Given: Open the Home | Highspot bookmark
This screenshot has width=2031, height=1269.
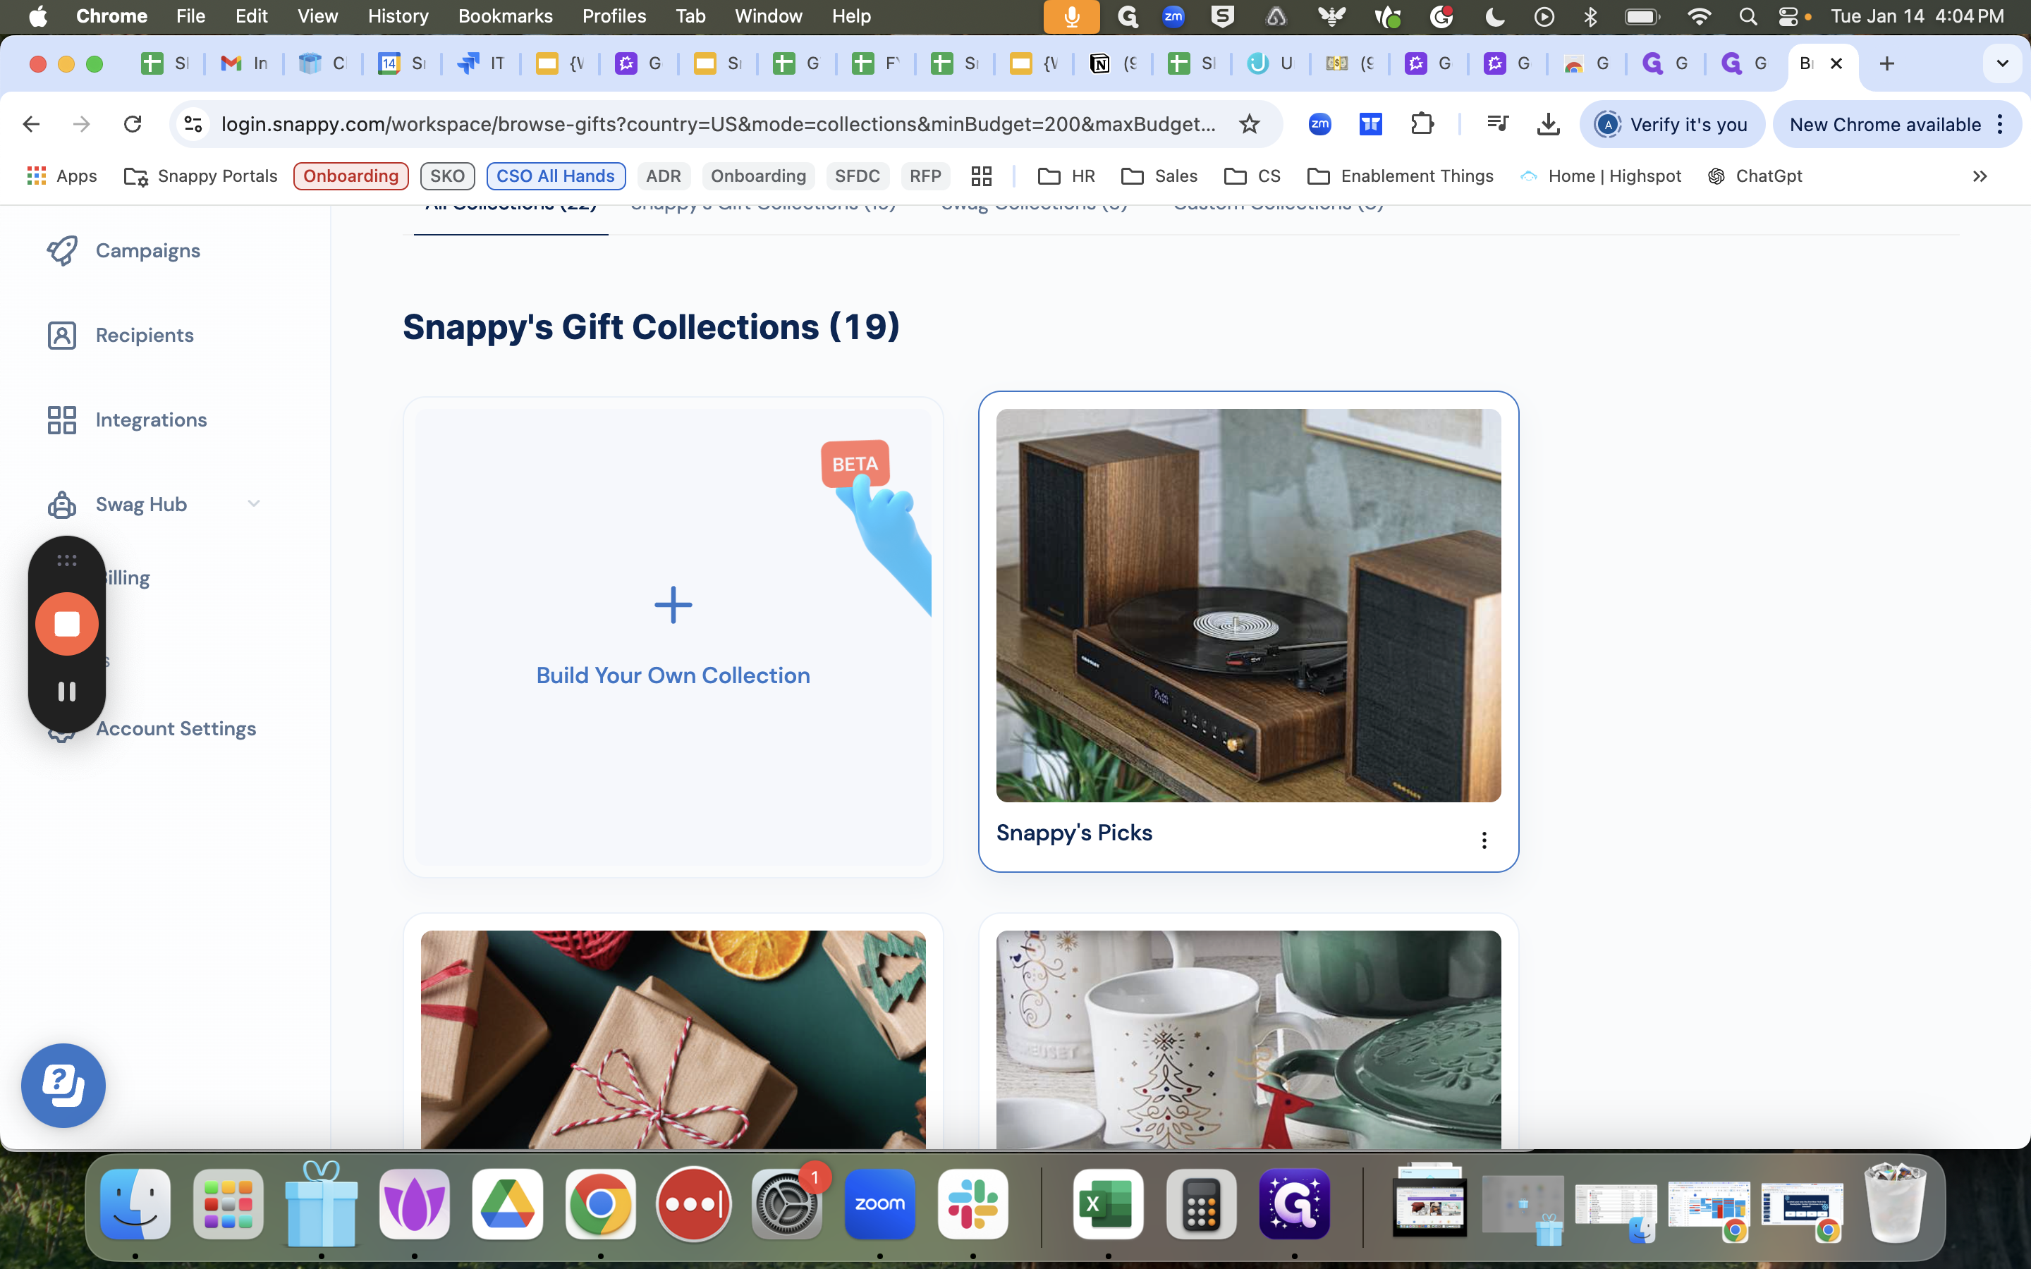Looking at the screenshot, I should click(1600, 176).
